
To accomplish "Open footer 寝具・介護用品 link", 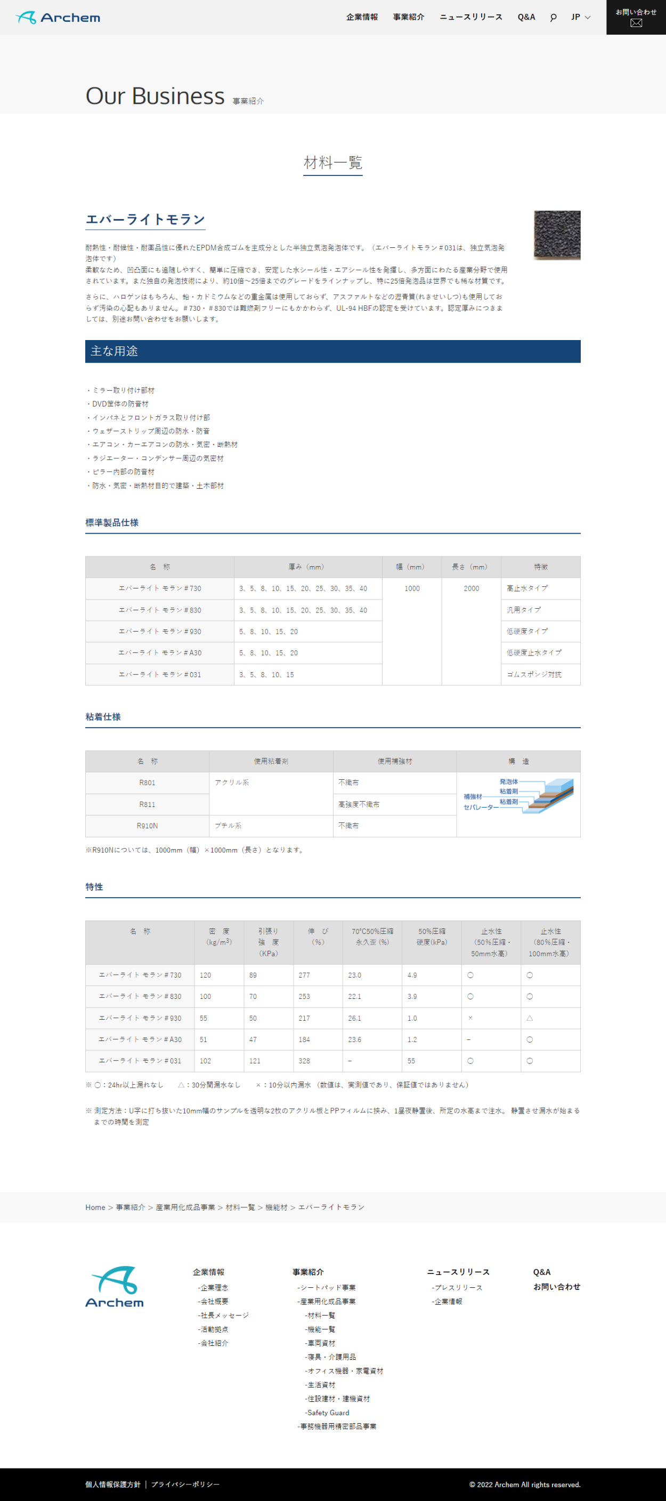I will click(330, 1358).
